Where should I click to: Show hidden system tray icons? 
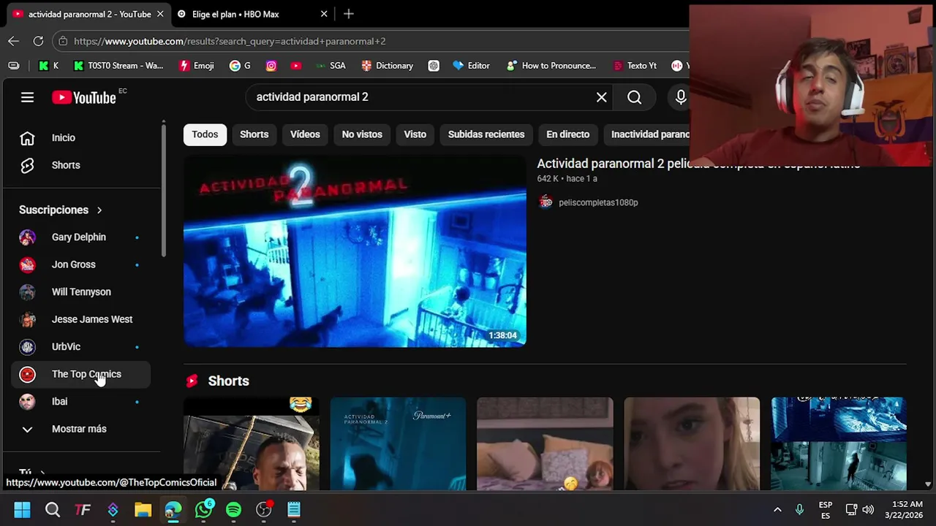pyautogui.click(x=777, y=509)
